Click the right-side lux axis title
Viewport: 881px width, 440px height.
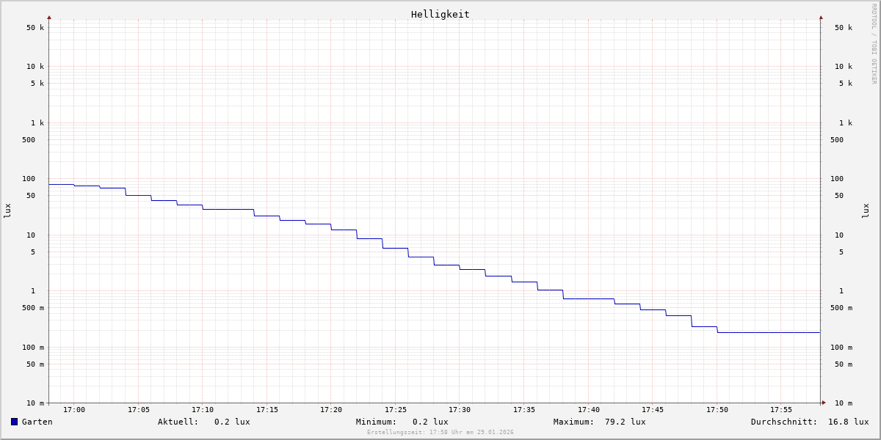(866, 210)
